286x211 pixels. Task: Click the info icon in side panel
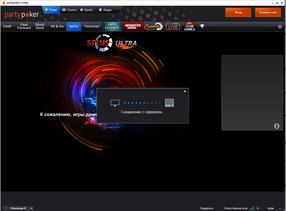point(277,126)
